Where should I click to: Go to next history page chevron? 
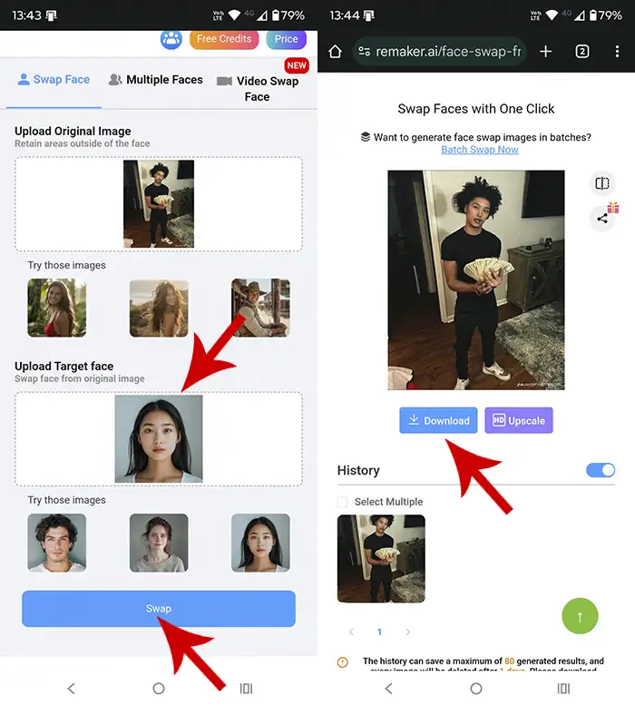point(408,632)
